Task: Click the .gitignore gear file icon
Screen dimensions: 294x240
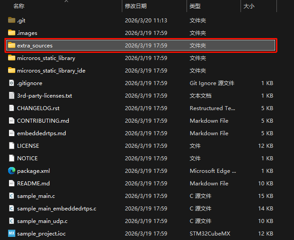Action: tap(12, 83)
